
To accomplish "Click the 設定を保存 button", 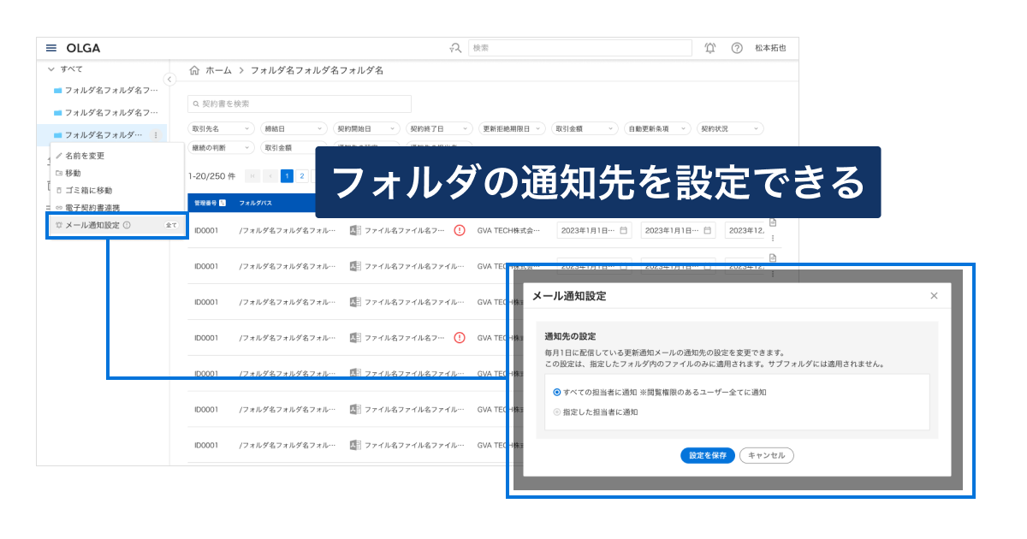I will click(708, 456).
